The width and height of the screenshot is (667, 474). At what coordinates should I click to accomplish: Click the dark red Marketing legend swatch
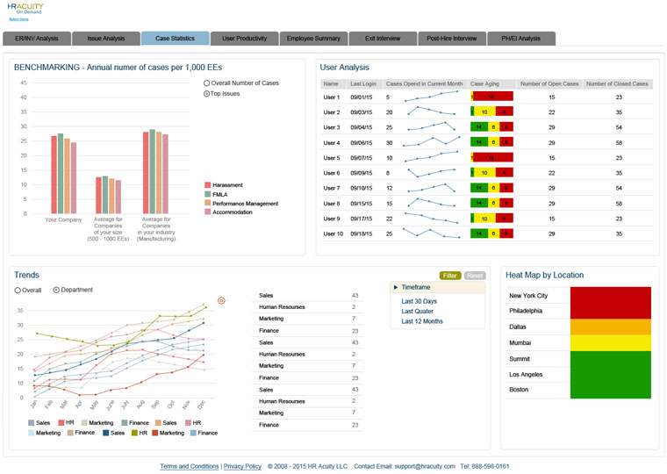155,433
